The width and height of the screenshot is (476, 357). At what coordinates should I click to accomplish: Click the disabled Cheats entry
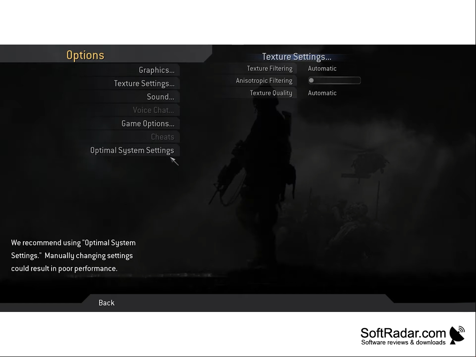pos(163,137)
